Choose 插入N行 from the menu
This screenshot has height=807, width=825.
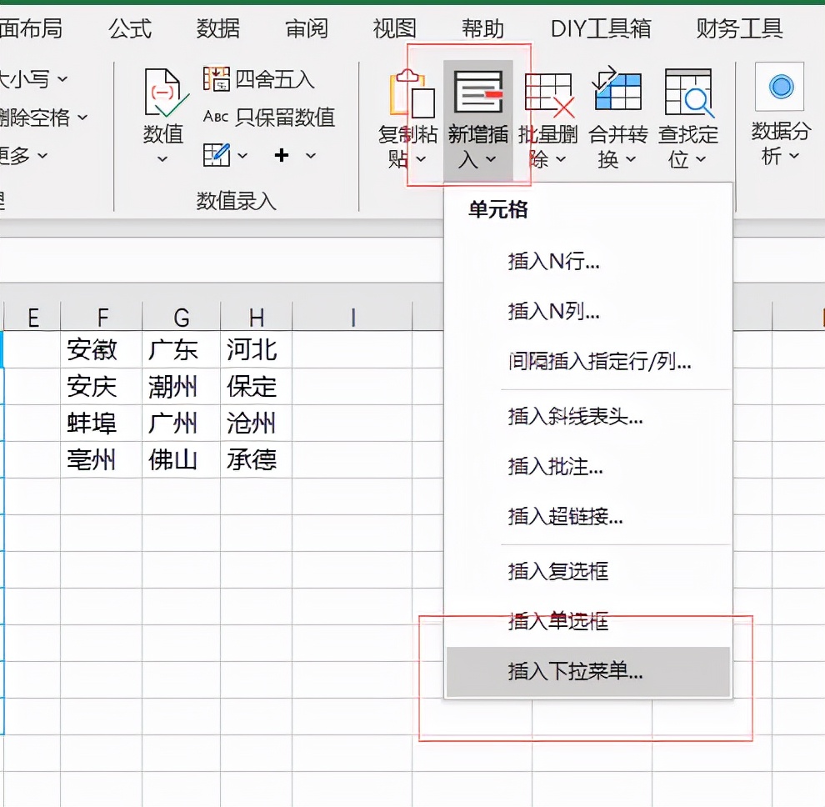point(588,261)
